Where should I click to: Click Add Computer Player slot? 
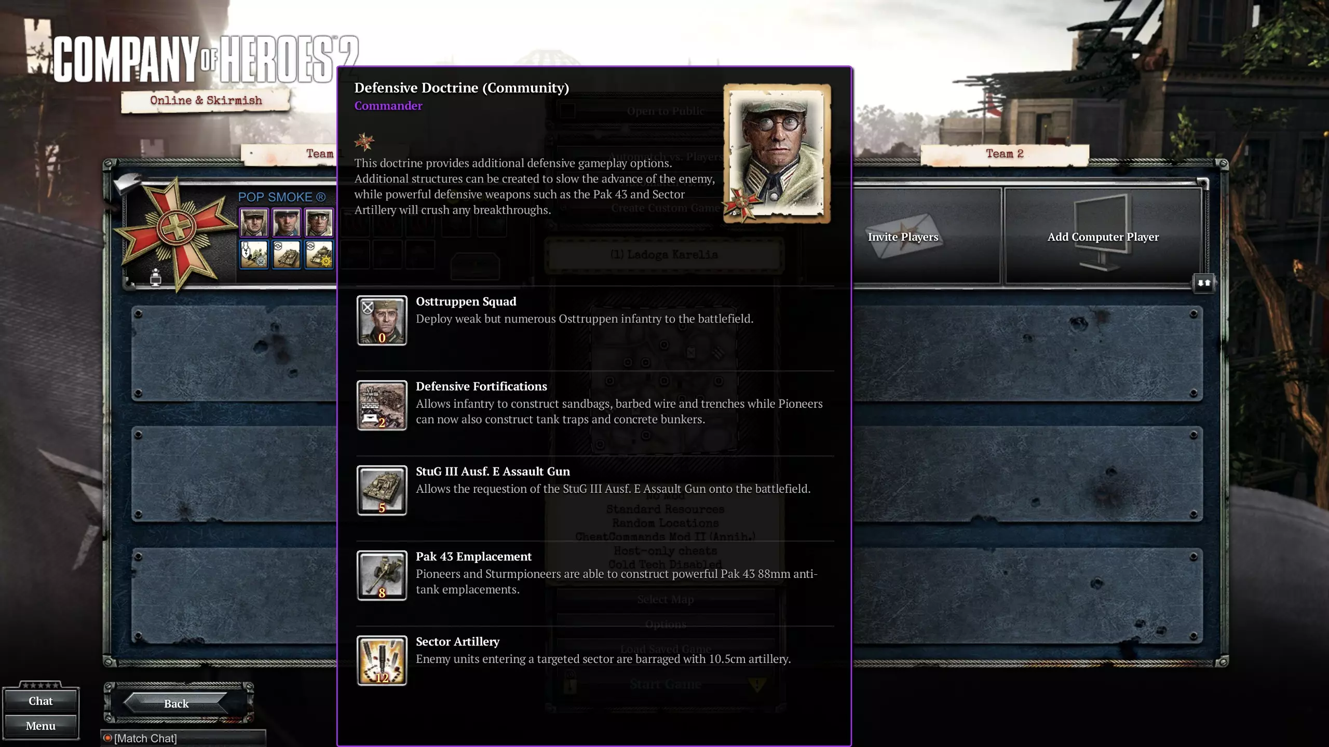[x=1103, y=237]
